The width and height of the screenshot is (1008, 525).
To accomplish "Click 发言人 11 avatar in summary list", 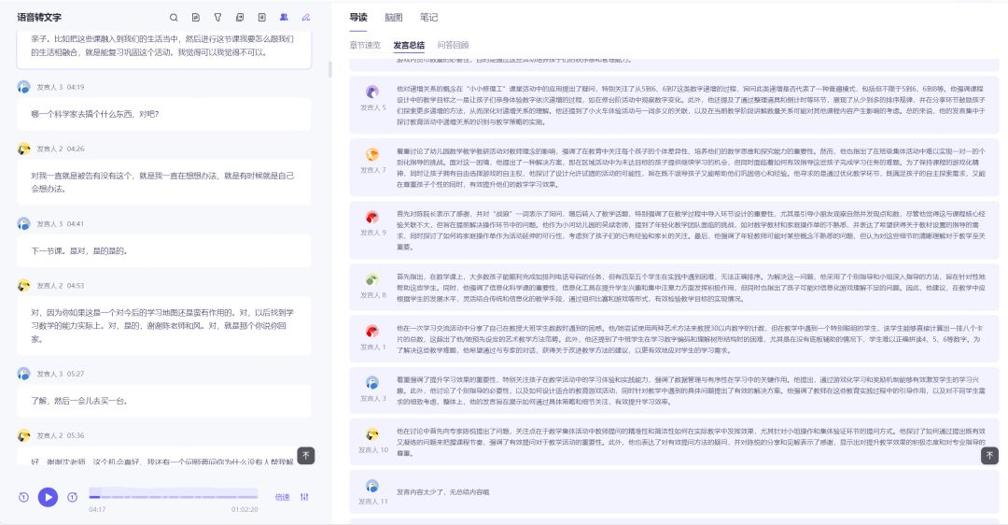I will click(x=372, y=486).
